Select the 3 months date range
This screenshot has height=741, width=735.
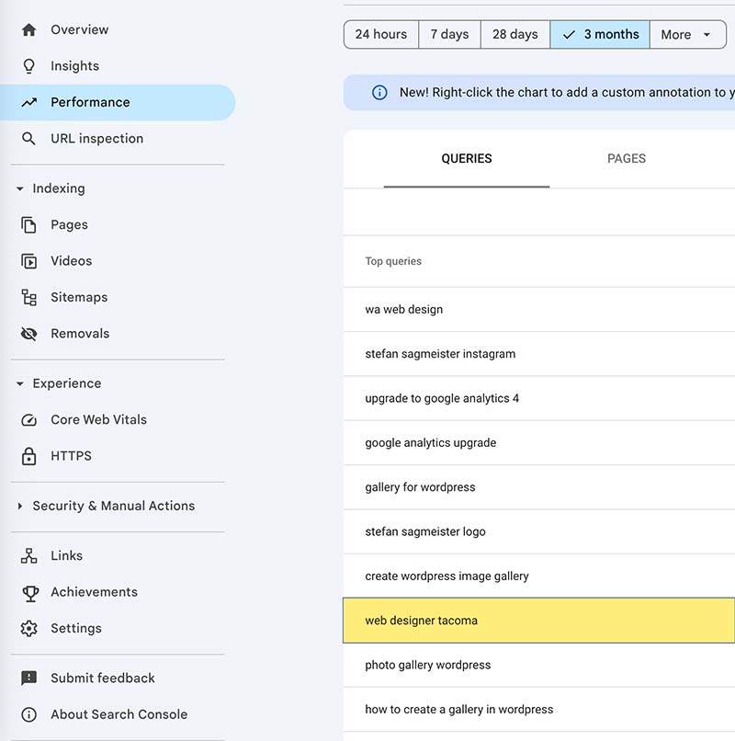pyautogui.click(x=599, y=34)
